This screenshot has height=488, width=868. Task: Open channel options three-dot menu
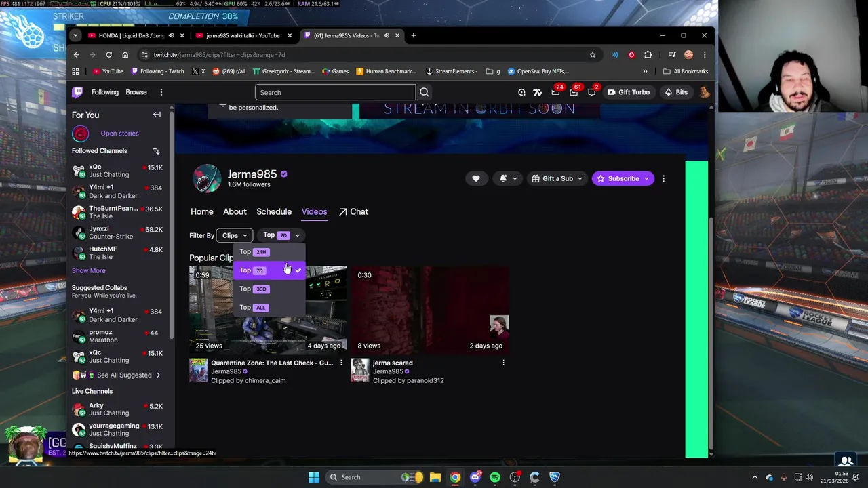pos(663,178)
